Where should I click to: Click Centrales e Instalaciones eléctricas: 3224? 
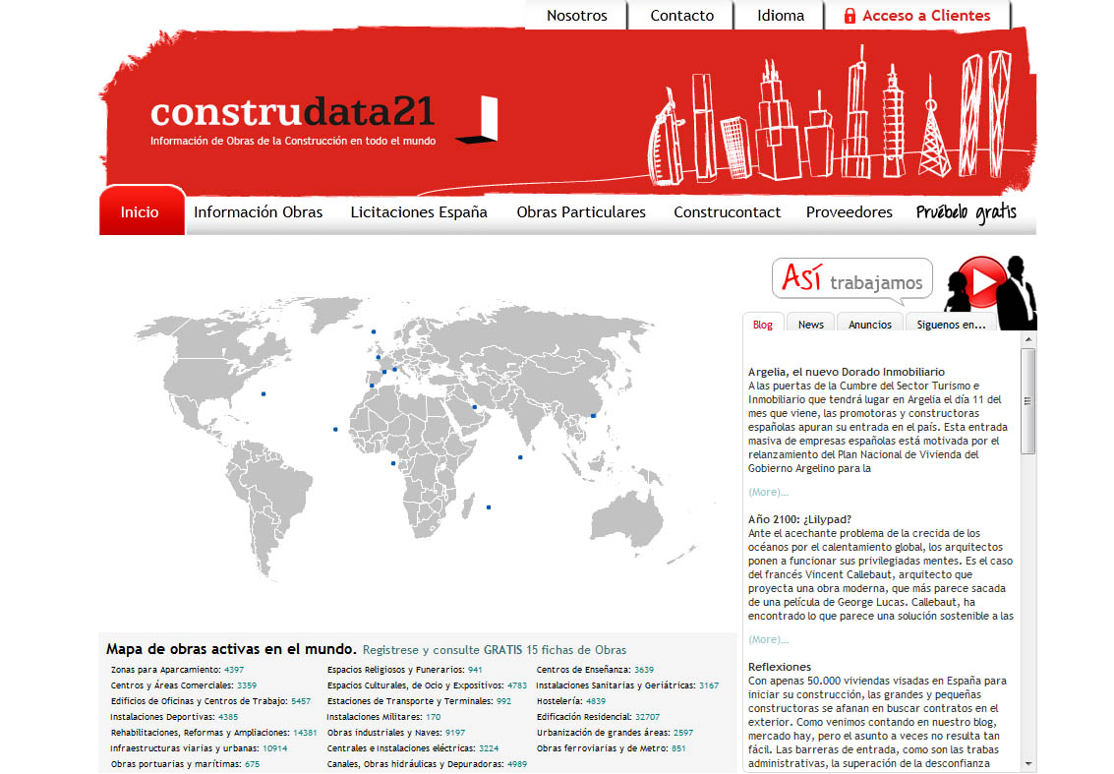(x=413, y=747)
